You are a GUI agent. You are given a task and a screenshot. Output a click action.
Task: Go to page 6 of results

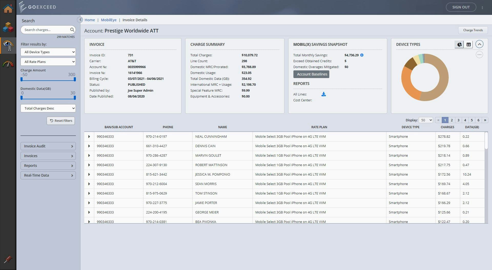pos(478,120)
